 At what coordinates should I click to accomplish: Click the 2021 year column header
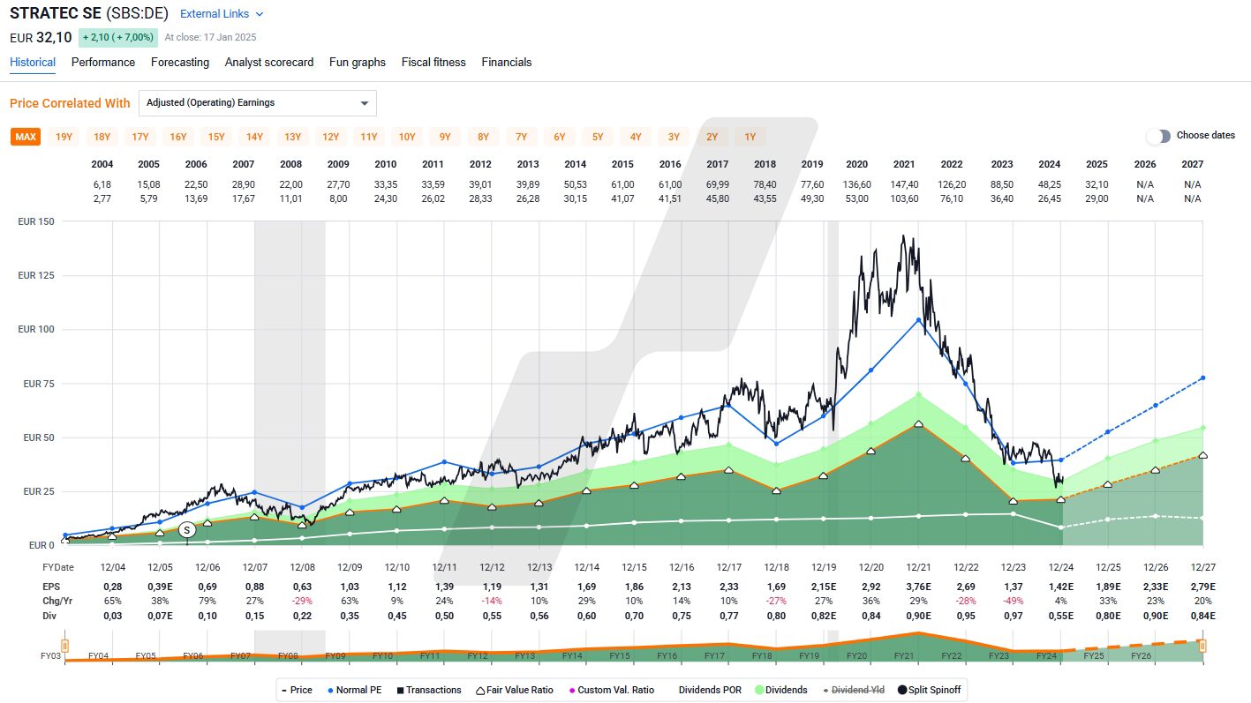point(904,164)
